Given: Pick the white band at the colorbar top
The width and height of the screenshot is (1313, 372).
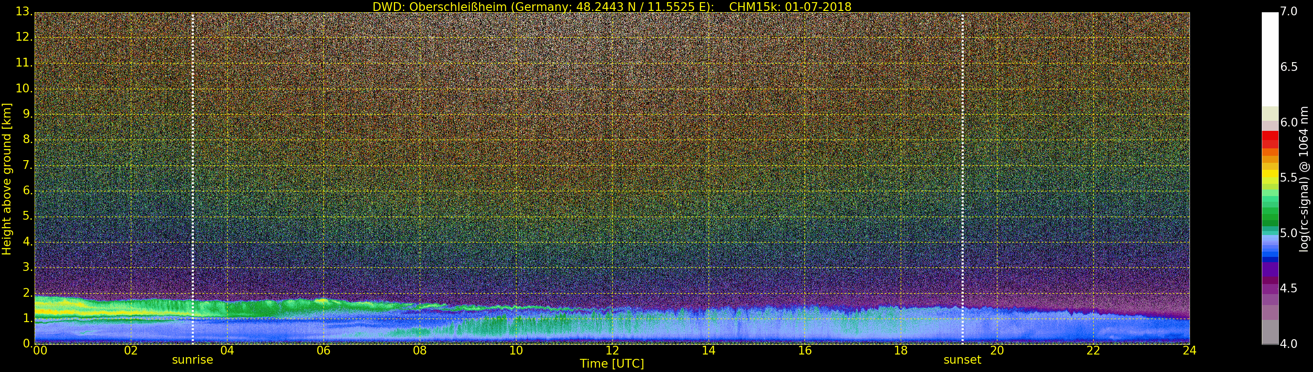Looking at the screenshot, I should click(x=1270, y=59).
